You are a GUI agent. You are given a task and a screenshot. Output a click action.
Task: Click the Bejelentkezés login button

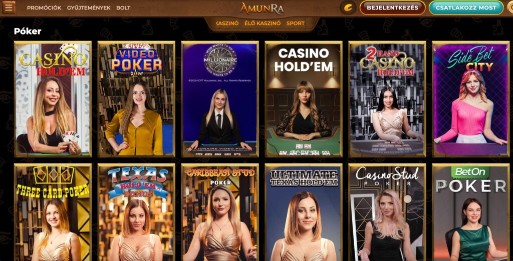point(393,7)
